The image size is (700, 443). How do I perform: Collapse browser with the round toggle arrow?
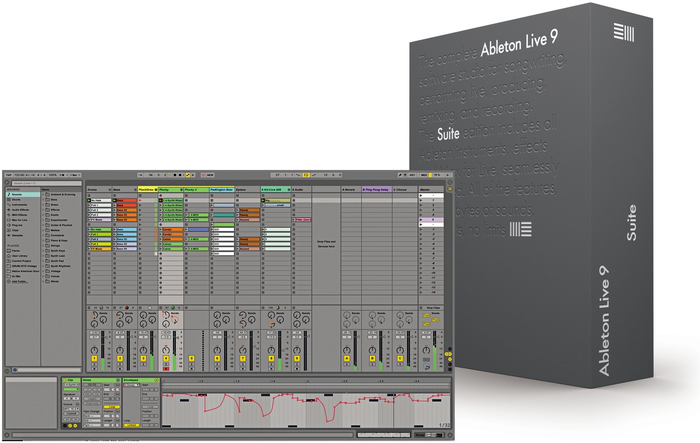click(7, 183)
